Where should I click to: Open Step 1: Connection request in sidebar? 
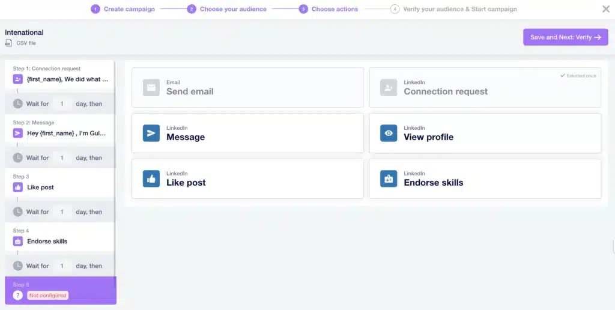pos(59,74)
